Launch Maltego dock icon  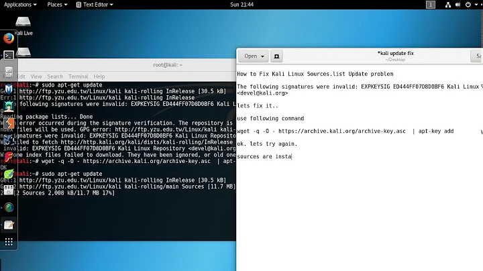tap(9, 140)
